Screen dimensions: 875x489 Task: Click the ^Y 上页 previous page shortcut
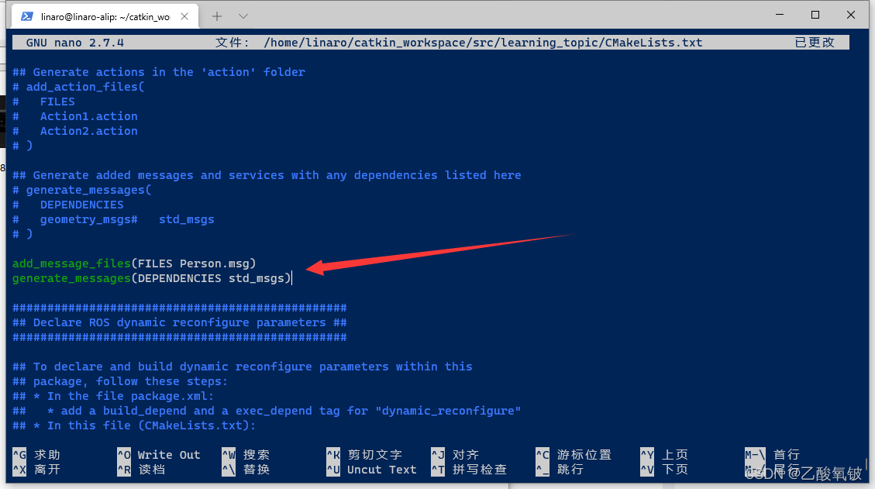tap(664, 454)
